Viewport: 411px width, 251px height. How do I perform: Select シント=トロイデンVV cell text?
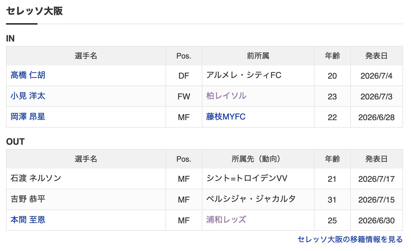point(247,179)
